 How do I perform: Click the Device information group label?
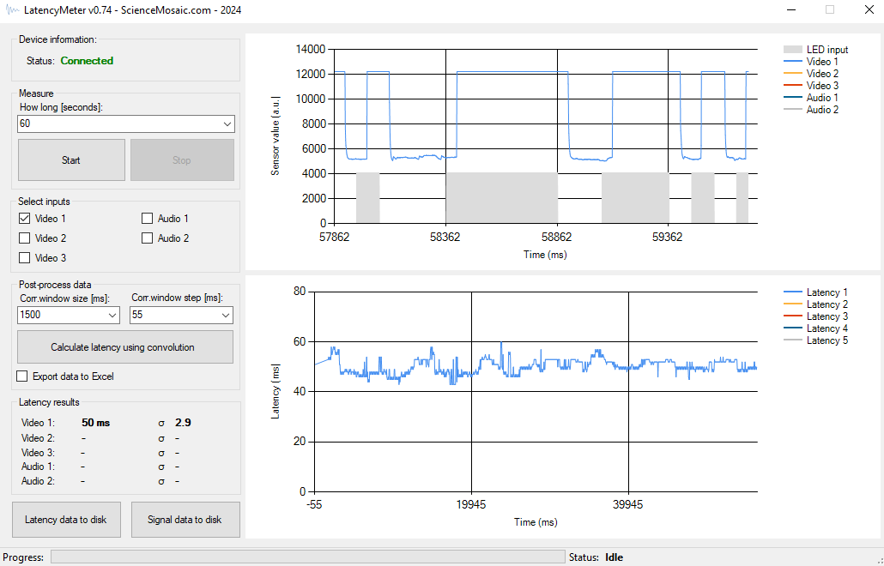(x=58, y=39)
